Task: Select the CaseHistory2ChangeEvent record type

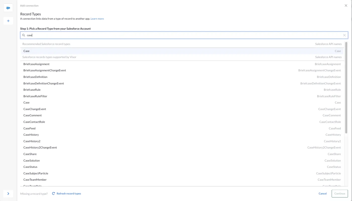Action: [x=40, y=147]
